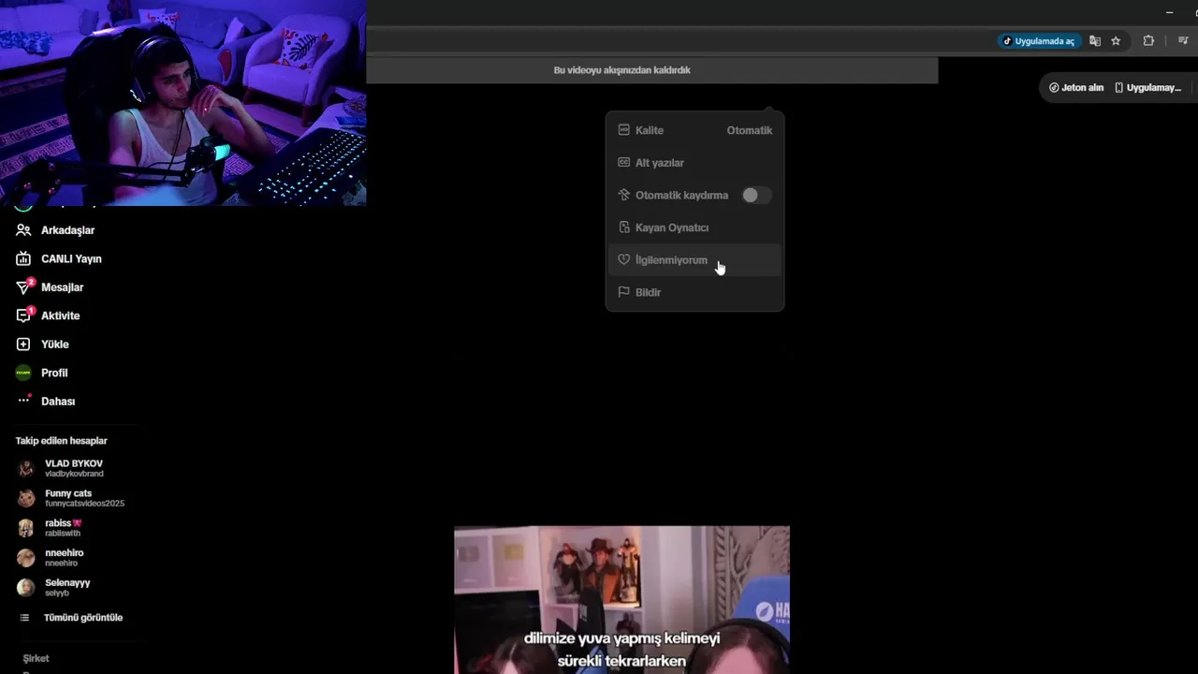Click Uygulamay... get app button
The image size is (1198, 674).
coord(1148,88)
